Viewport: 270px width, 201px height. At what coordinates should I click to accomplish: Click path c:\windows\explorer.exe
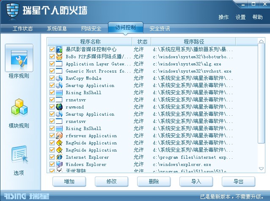[x=182, y=164]
